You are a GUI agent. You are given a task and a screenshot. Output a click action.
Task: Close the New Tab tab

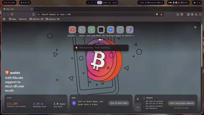[x=32, y=9]
